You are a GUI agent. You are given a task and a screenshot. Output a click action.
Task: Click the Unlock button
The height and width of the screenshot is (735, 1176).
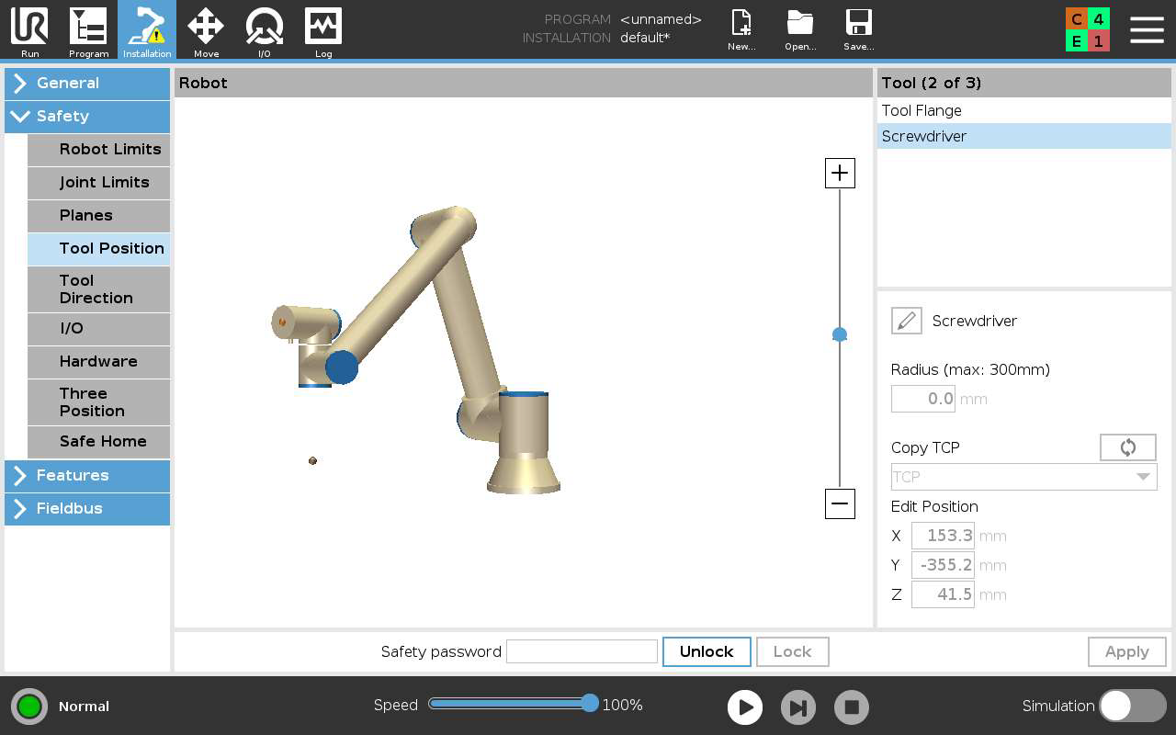coord(706,651)
